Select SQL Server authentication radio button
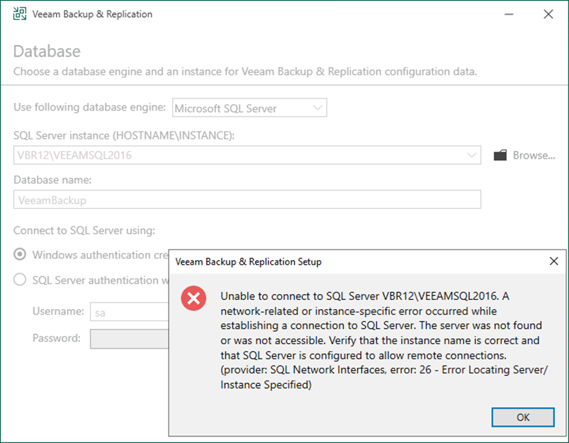 tap(20, 280)
